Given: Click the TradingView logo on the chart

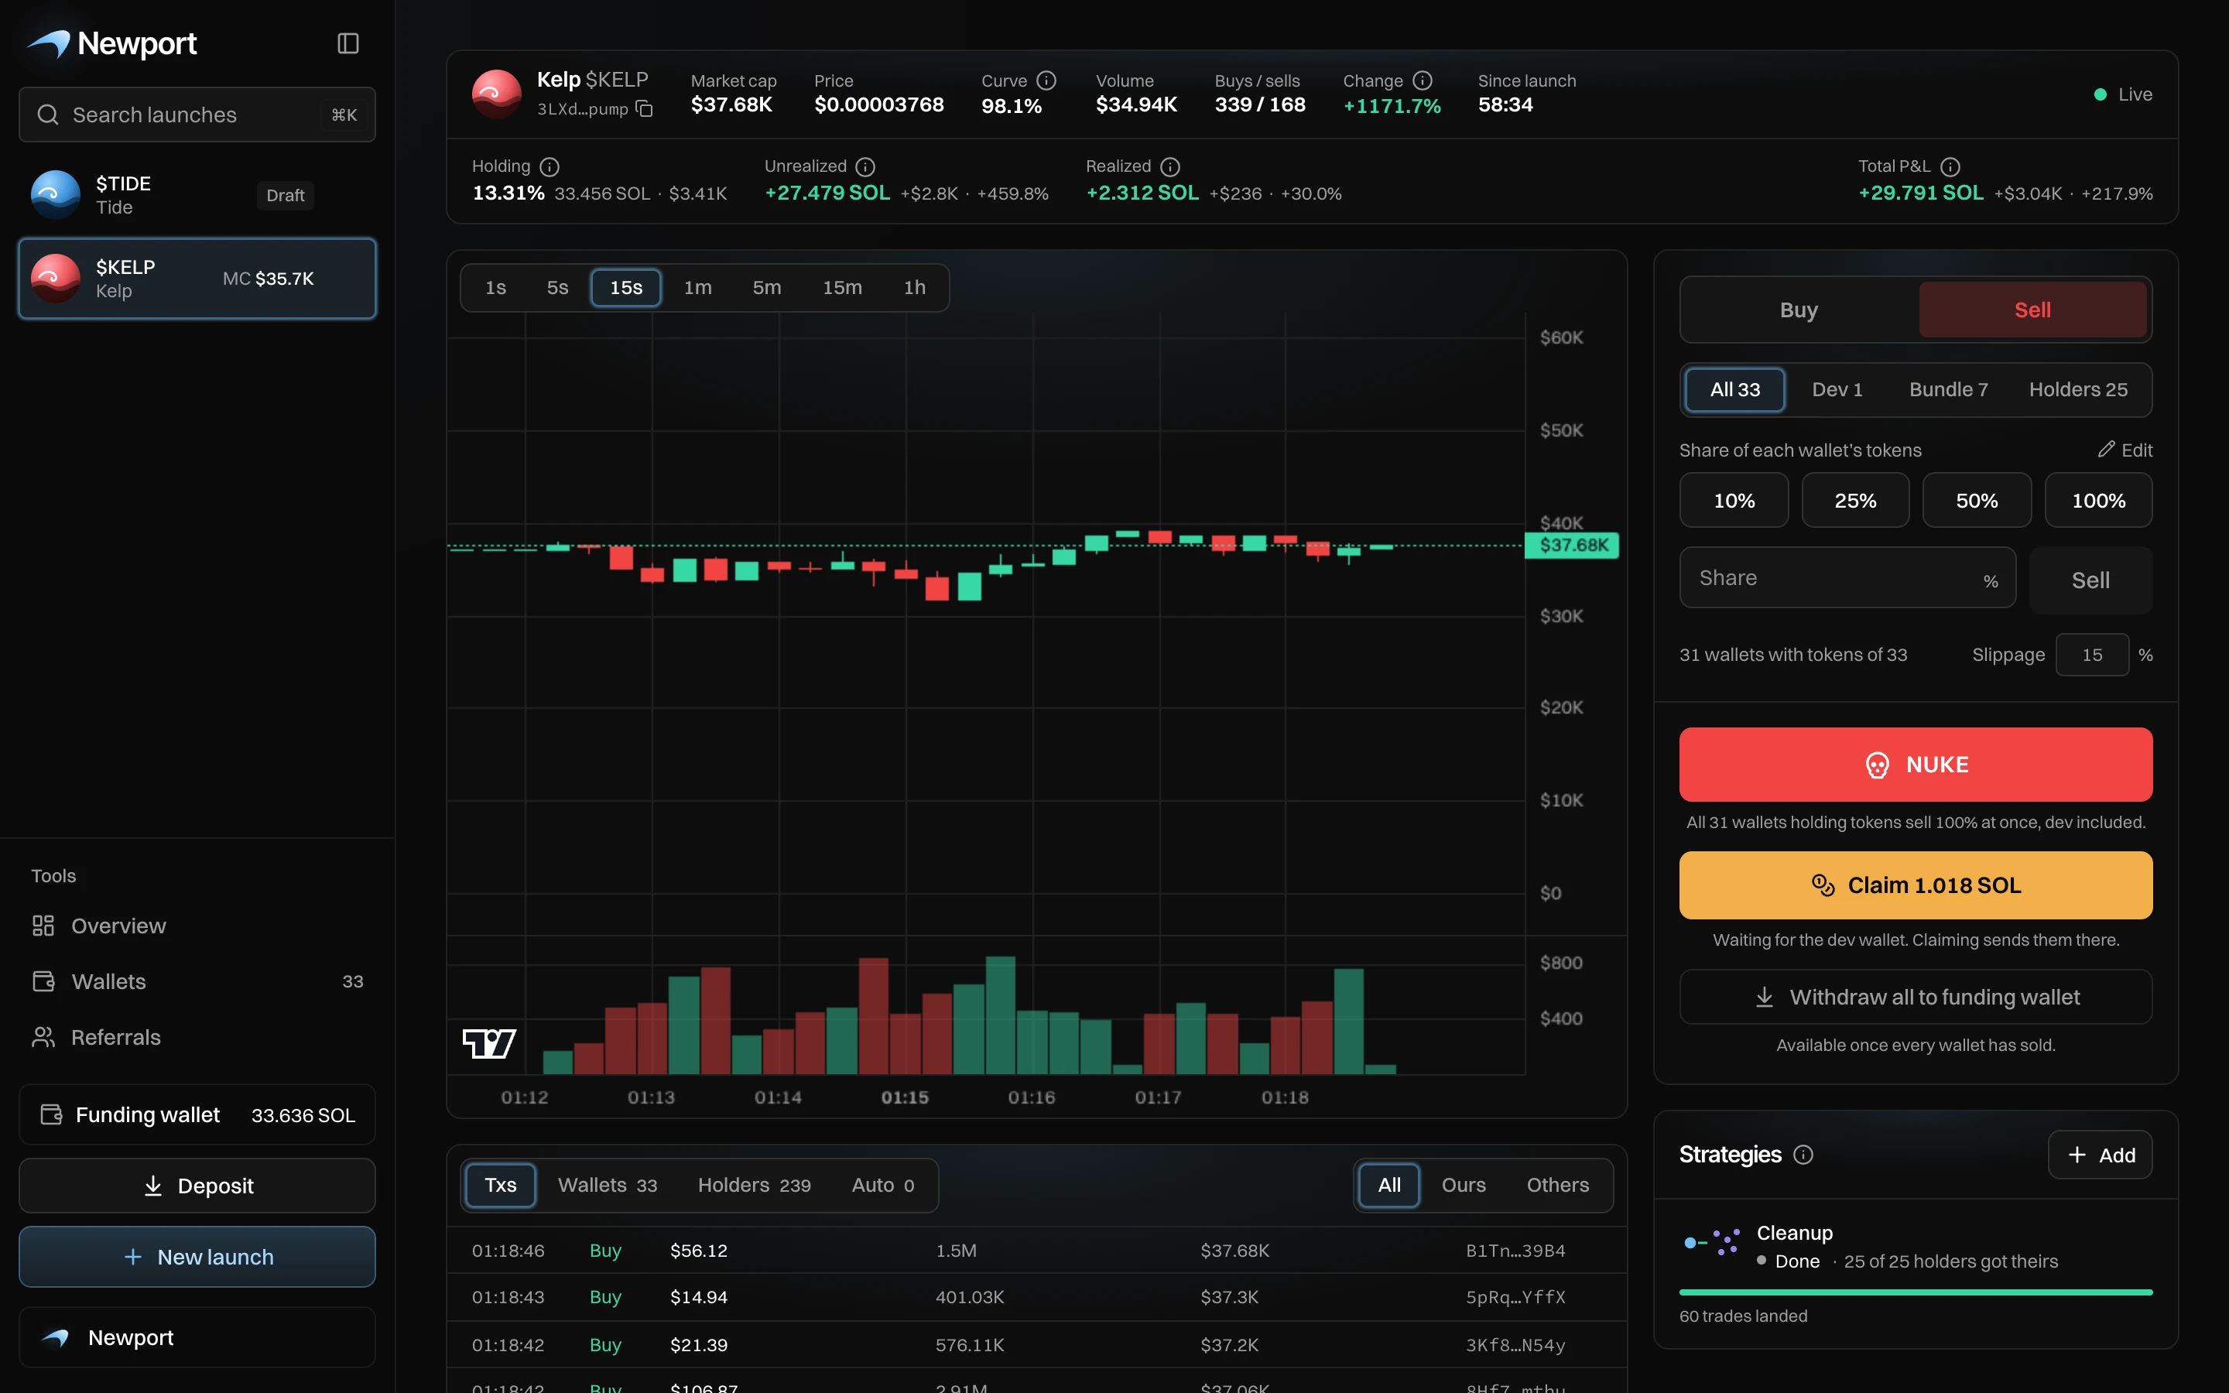Looking at the screenshot, I should pos(488,1043).
